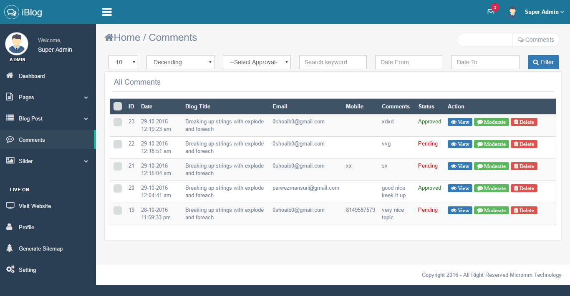Select the checkbox for comment ID 19
The image size is (570, 296).
118,211
